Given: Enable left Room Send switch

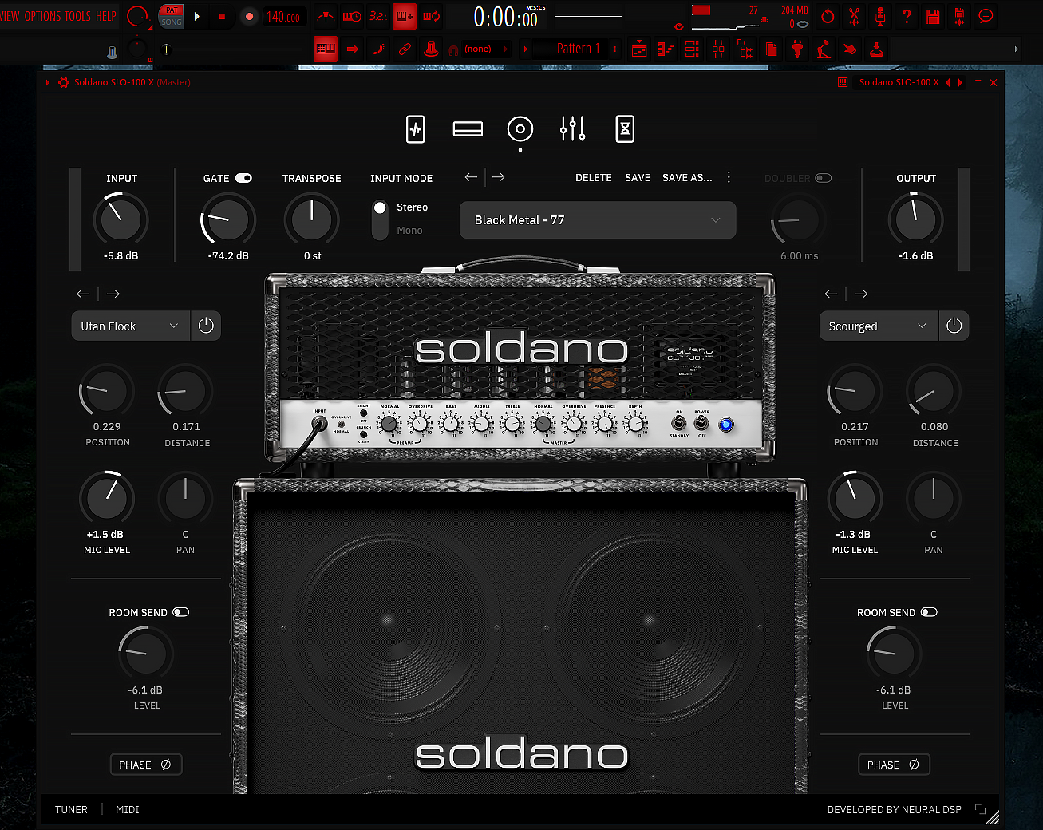Looking at the screenshot, I should [x=181, y=612].
